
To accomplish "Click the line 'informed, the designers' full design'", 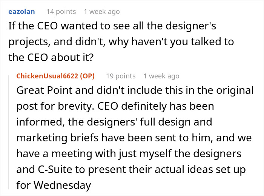I will pos(113,122).
